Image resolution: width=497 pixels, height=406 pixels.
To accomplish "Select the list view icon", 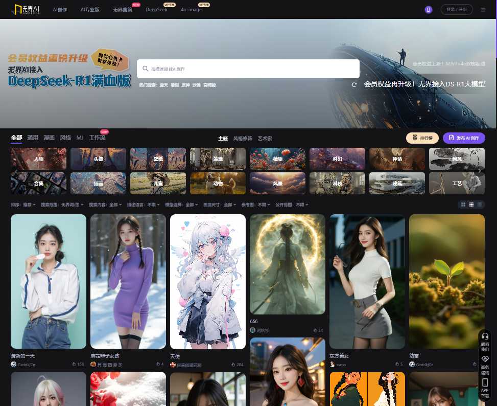I will (x=479, y=205).
